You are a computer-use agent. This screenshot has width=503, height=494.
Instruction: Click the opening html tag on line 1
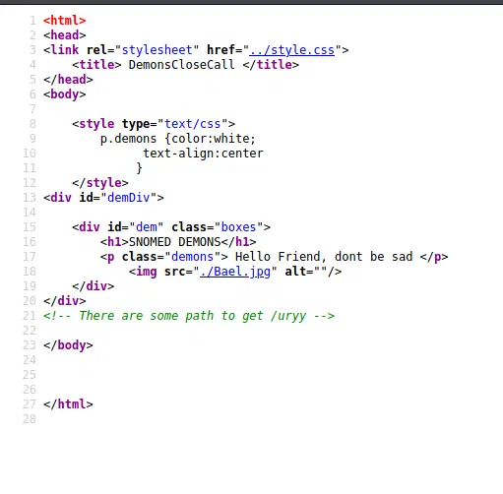click(x=65, y=21)
